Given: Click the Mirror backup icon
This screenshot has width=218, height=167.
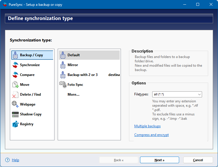Looking at the screenshot, I should (63, 65).
